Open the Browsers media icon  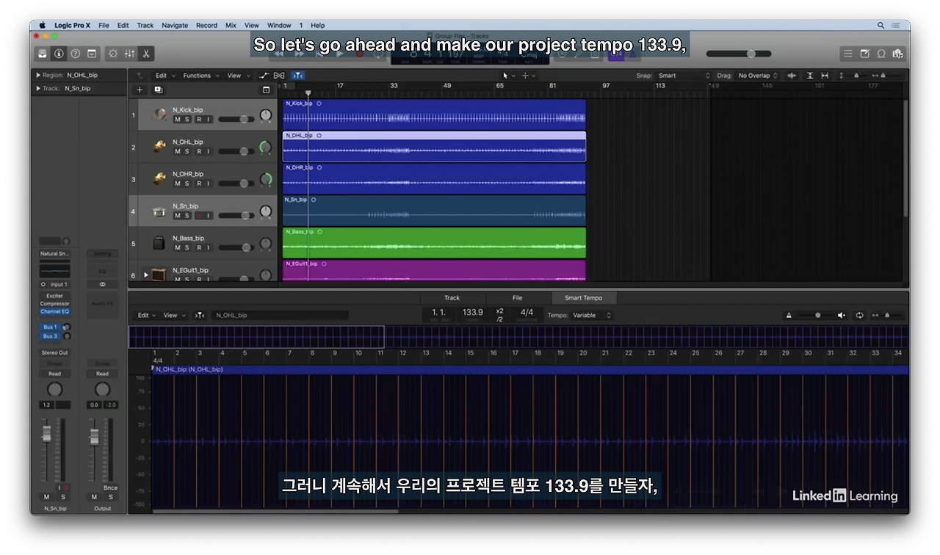897,54
